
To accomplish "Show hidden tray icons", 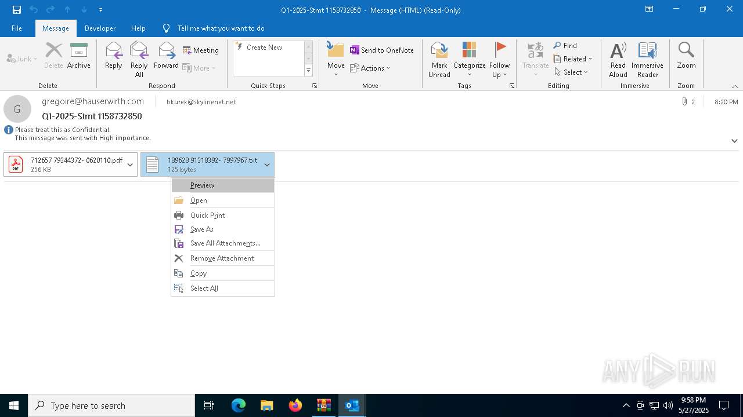I will click(x=626, y=405).
